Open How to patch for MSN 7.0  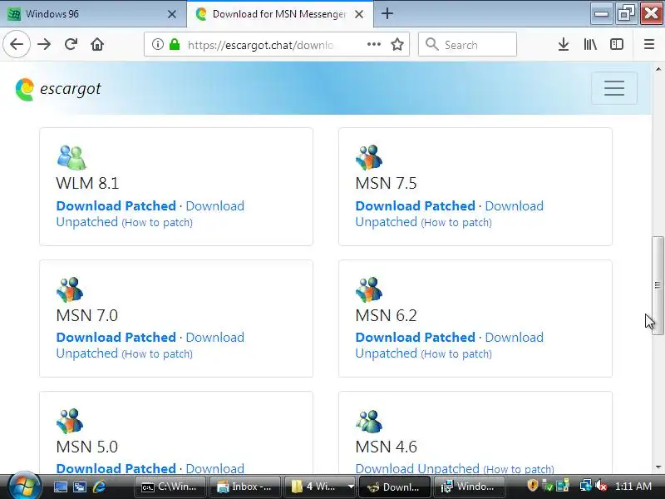[x=157, y=354]
